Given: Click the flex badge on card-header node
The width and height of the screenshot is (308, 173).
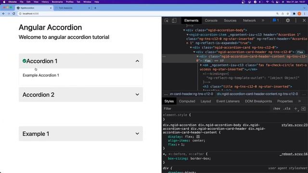Looking at the screenshot, I should coord(300,52).
